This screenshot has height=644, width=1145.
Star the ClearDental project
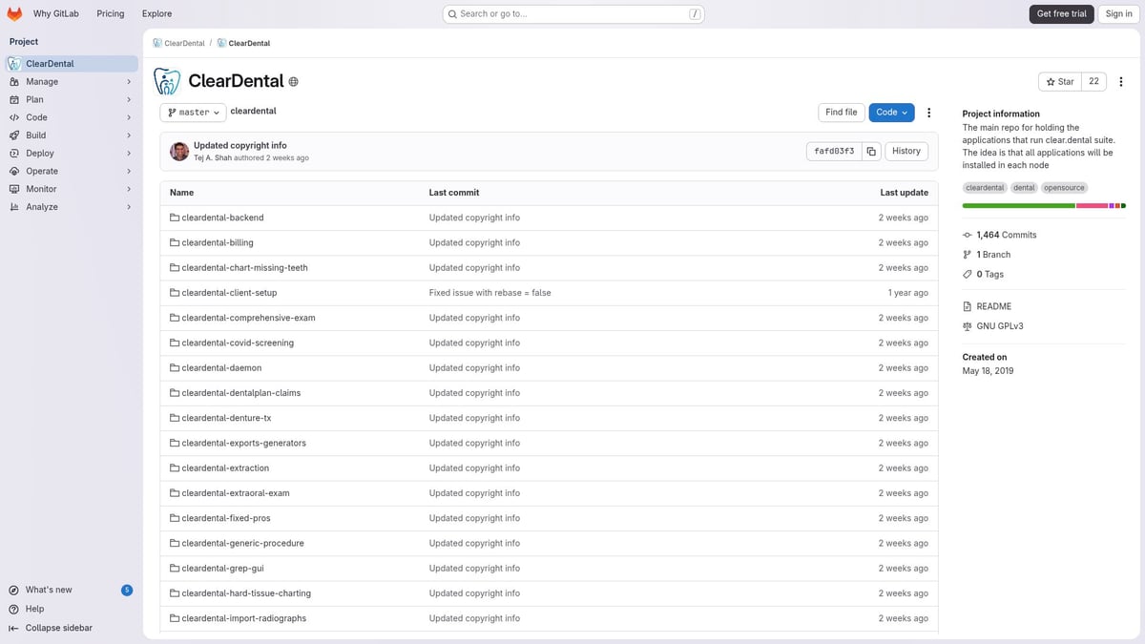point(1060,82)
